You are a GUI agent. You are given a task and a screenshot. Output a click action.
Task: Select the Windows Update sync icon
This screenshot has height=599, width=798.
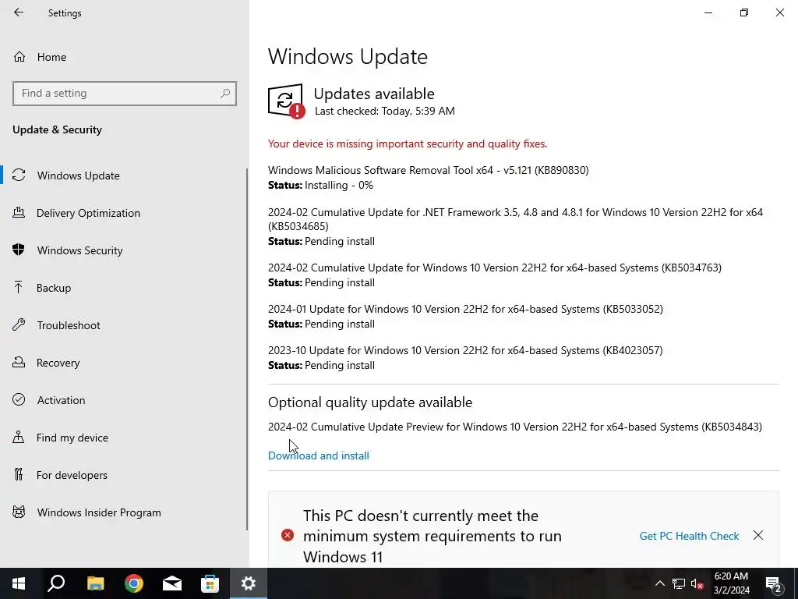19,175
